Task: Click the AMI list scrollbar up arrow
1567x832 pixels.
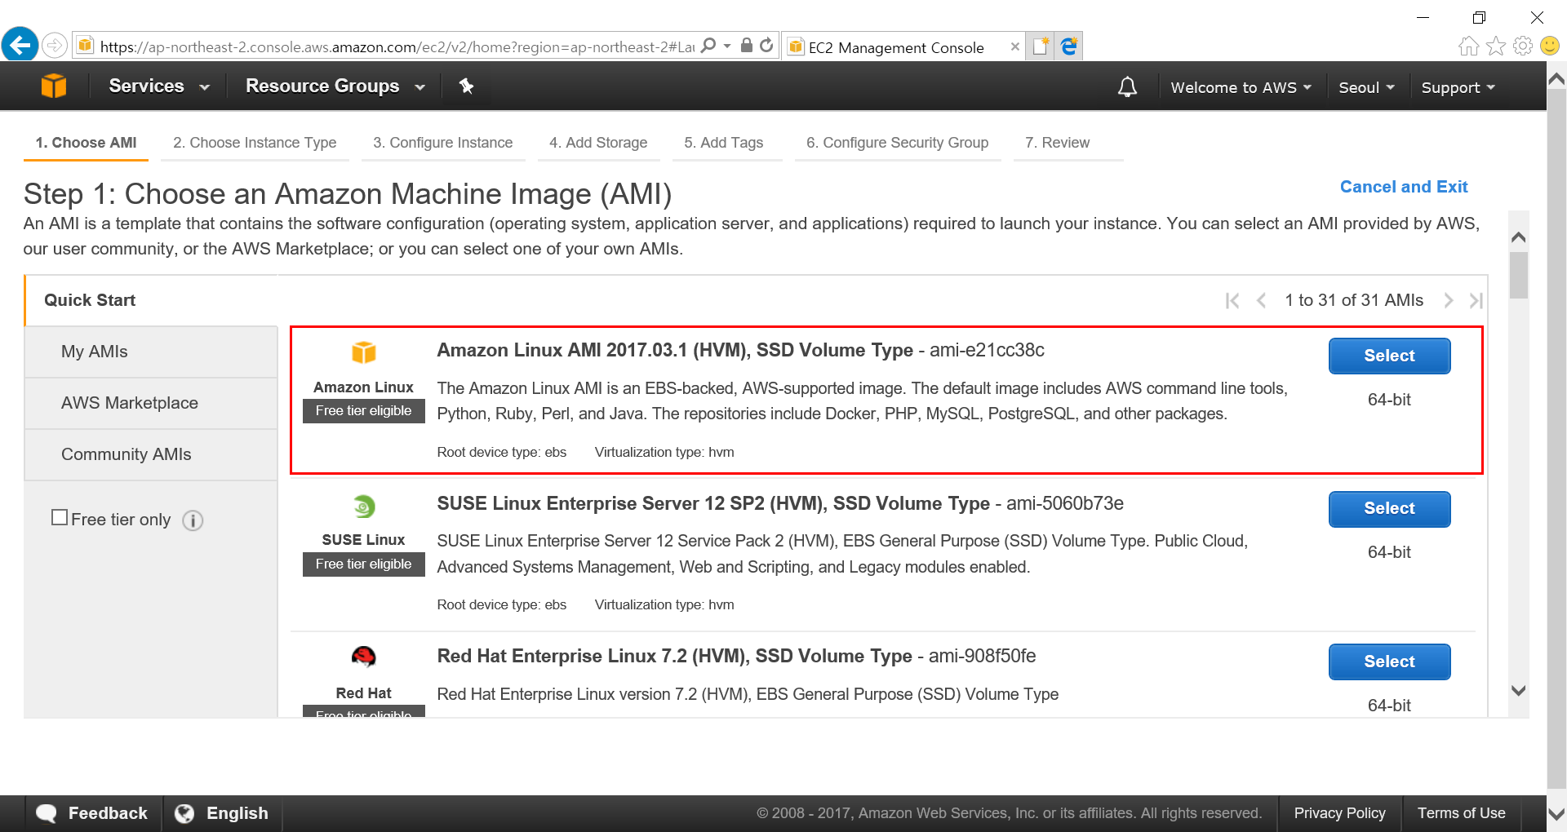Action: [1518, 237]
